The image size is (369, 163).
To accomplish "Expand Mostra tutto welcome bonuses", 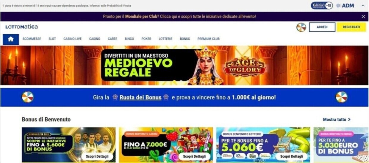I will [x=337, y=119].
